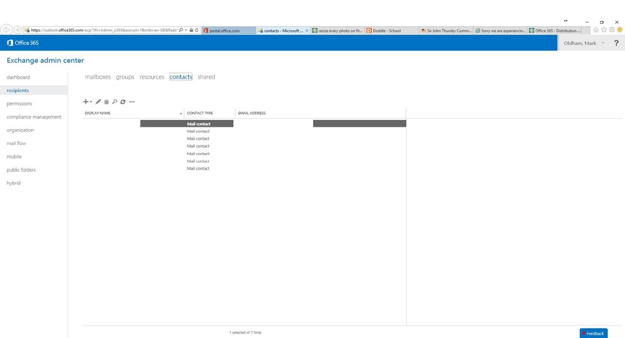Edit the selected contact with pencil icon

(98, 102)
